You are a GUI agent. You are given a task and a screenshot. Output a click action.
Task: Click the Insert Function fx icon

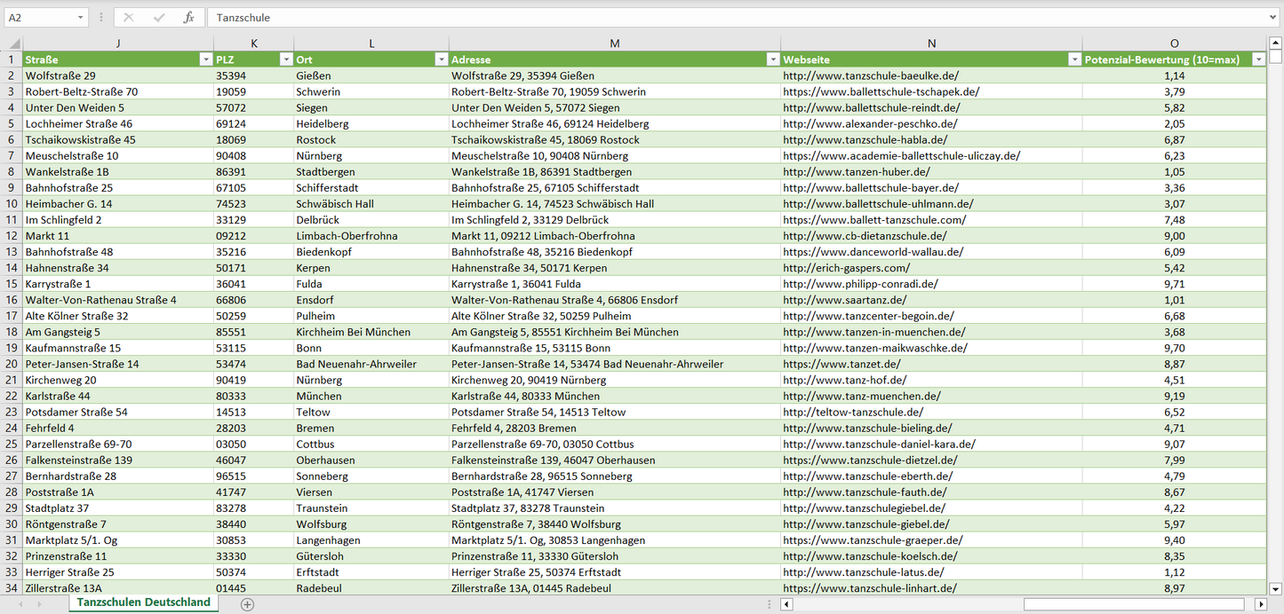[x=188, y=18]
